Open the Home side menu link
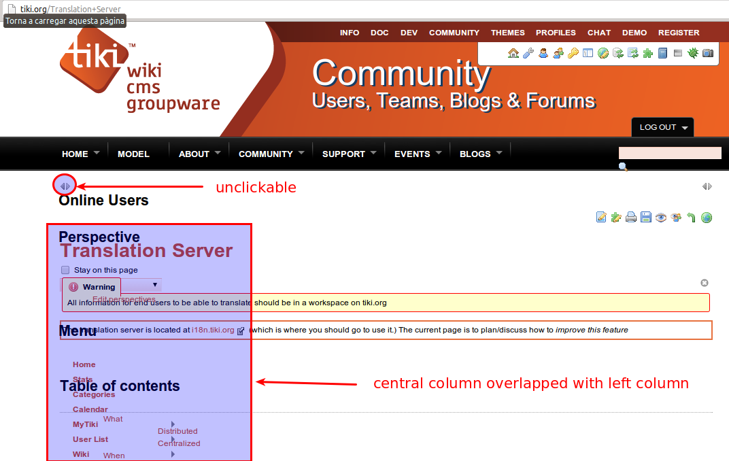The height and width of the screenshot is (461, 729). 84,365
